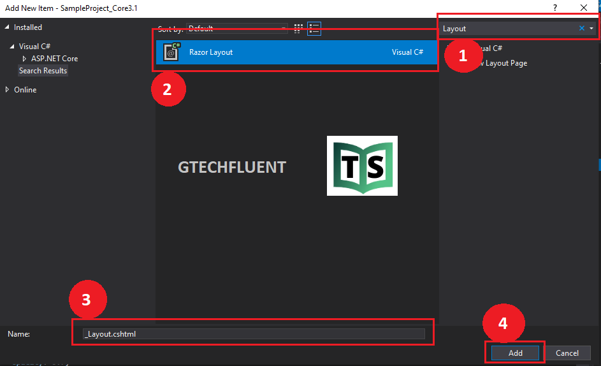Click the Layout search field
The width and height of the screenshot is (601, 366).
coord(508,29)
